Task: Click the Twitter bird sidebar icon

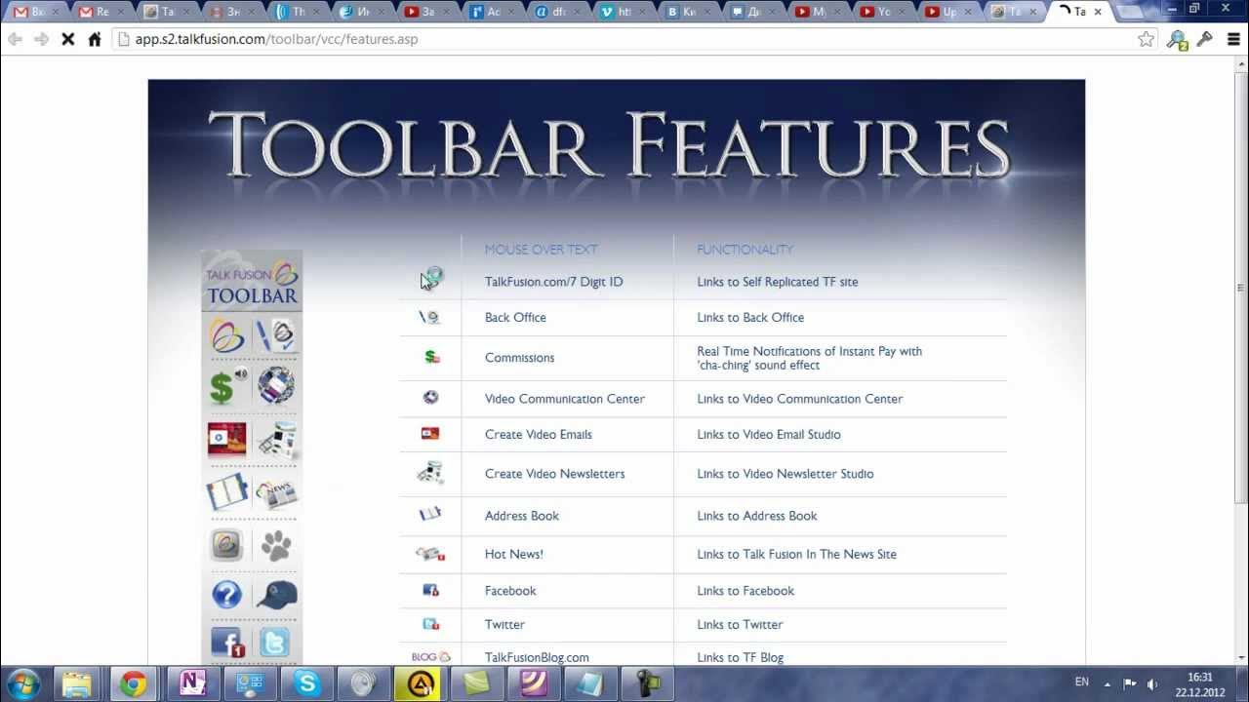Action: [x=275, y=643]
